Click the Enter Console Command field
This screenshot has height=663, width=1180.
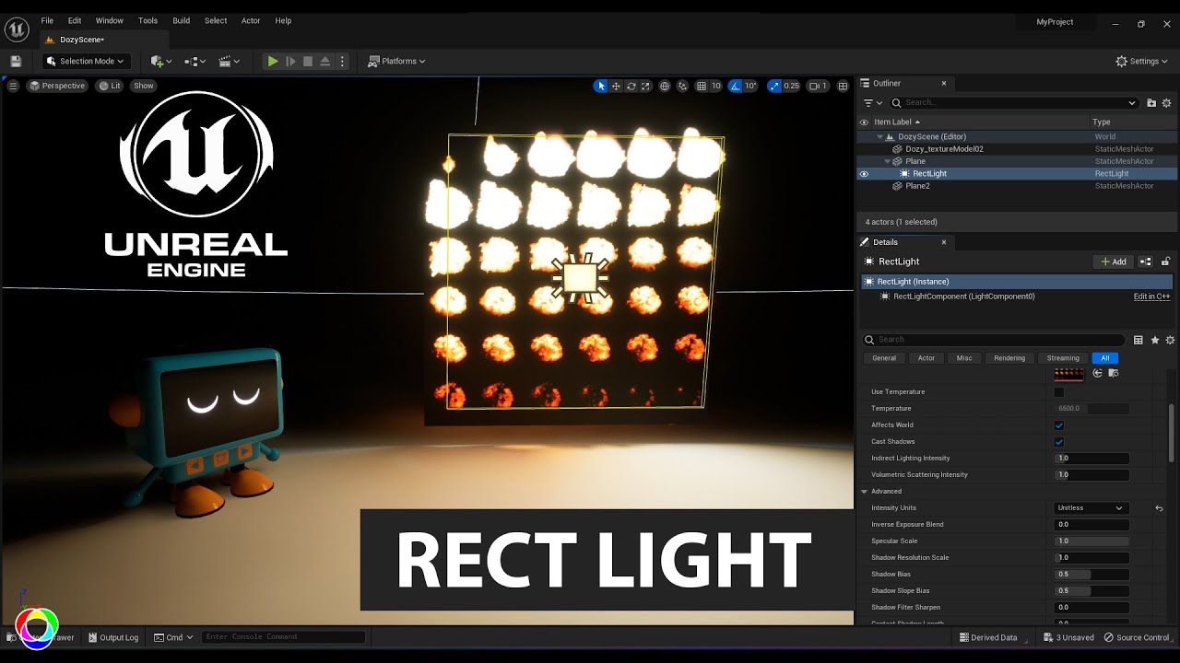[284, 637]
